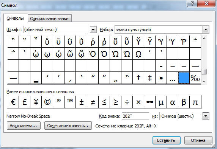Viewport: 217px width, 149px height.
Task: Select the bullet • symbol in grid
Action: pyautogui.click(x=161, y=78)
